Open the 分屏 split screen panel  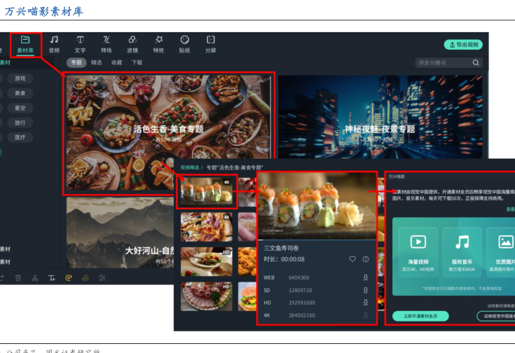(210, 44)
